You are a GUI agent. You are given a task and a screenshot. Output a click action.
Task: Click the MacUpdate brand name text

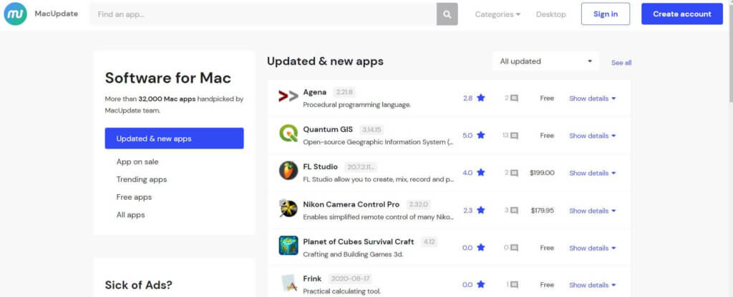coord(57,14)
